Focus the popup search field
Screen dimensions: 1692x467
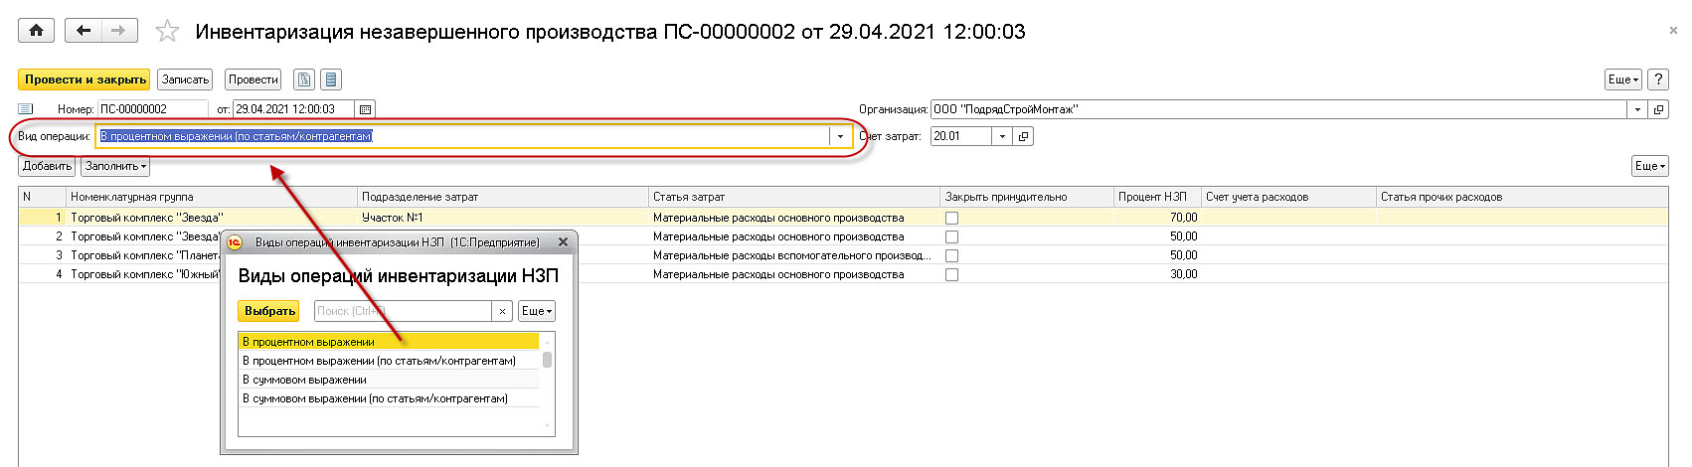click(404, 311)
